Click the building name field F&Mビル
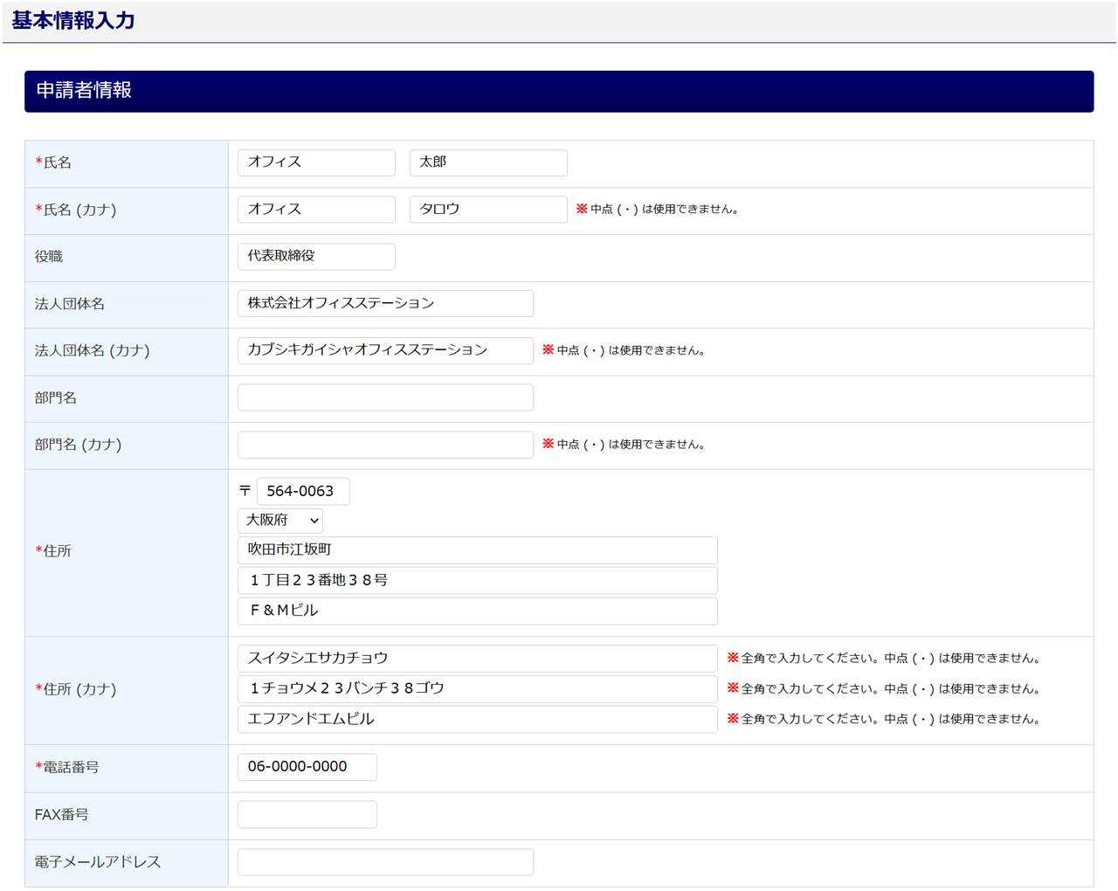 click(477, 611)
